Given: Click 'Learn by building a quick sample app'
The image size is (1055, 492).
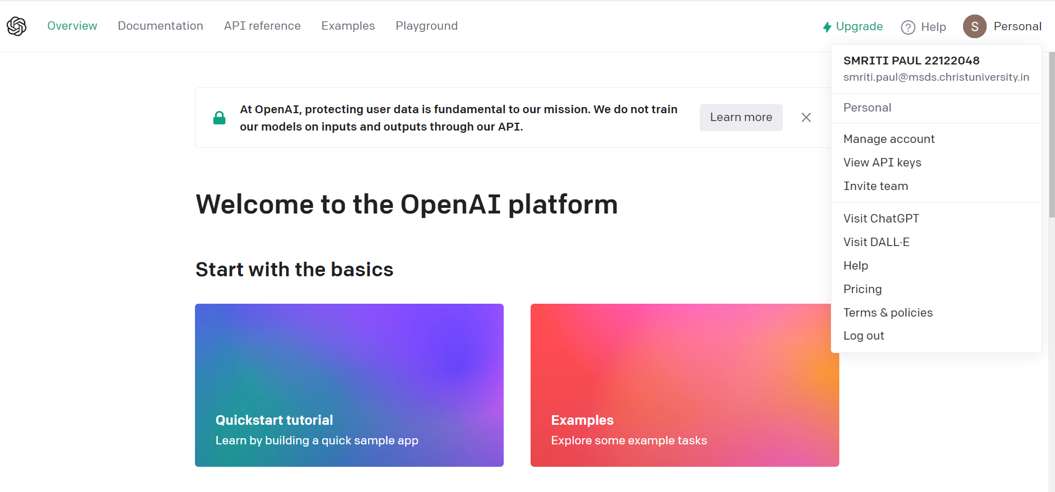Looking at the screenshot, I should (x=317, y=440).
